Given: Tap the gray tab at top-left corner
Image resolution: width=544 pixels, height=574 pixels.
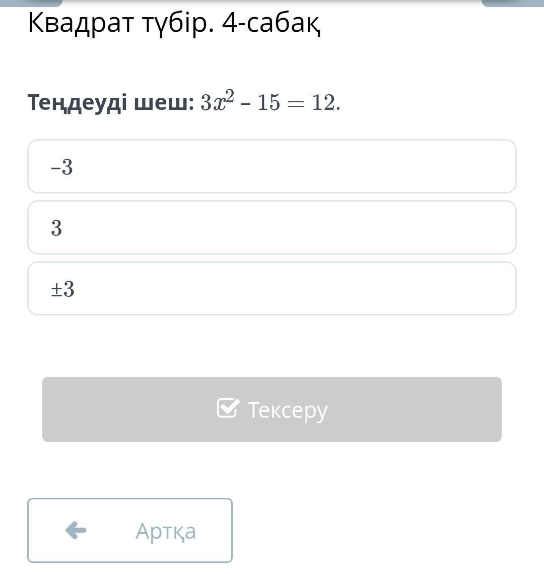Looking at the screenshot, I should point(31,3).
